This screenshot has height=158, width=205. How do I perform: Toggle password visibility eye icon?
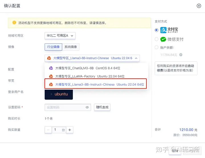tap(87, 107)
